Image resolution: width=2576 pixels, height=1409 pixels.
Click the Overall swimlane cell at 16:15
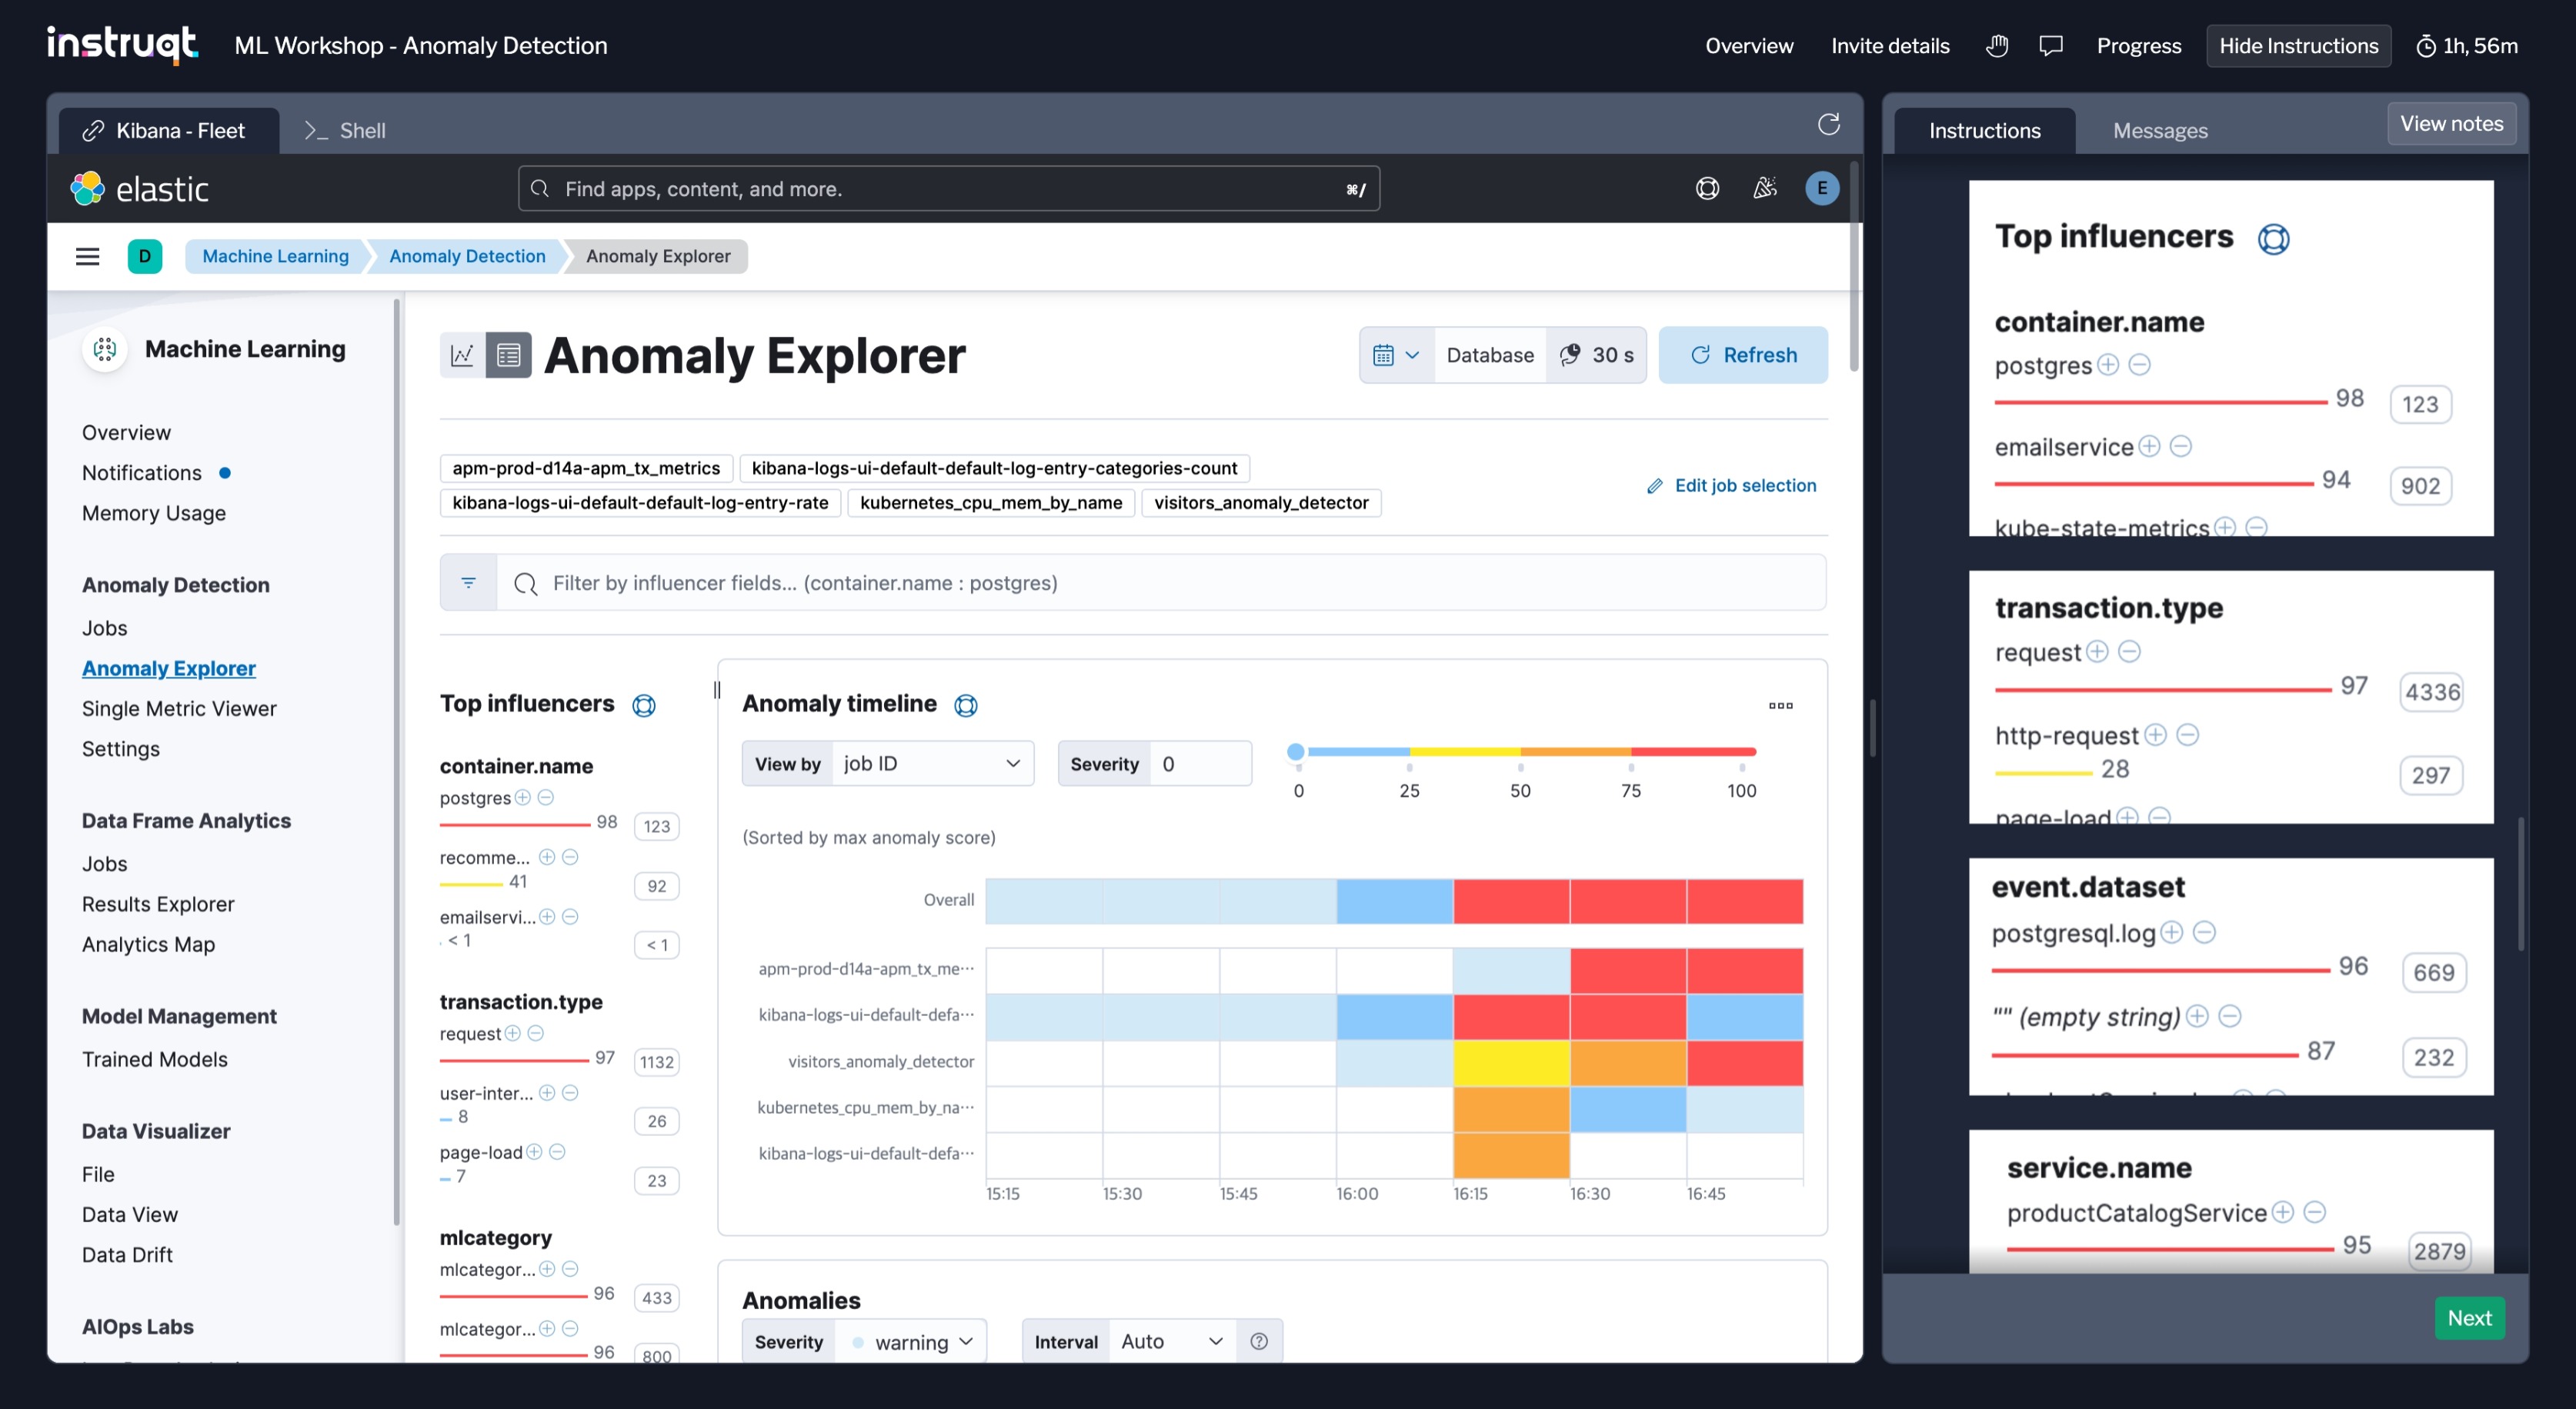pyautogui.click(x=1511, y=901)
